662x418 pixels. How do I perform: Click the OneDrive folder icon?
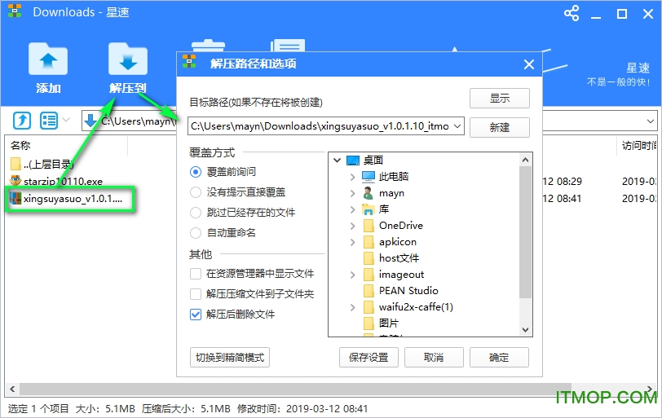[369, 226]
